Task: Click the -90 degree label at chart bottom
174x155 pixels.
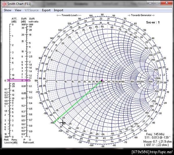Action: (103, 146)
